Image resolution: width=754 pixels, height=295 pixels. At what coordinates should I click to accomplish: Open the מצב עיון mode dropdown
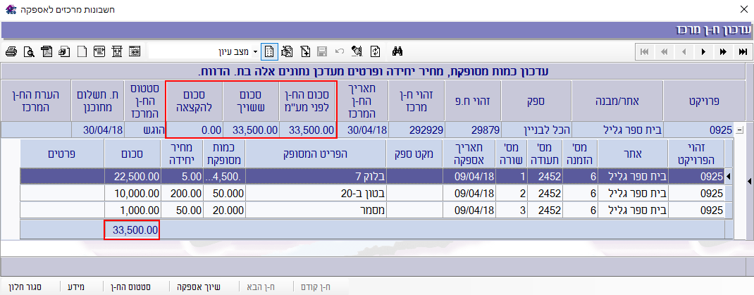(255, 52)
